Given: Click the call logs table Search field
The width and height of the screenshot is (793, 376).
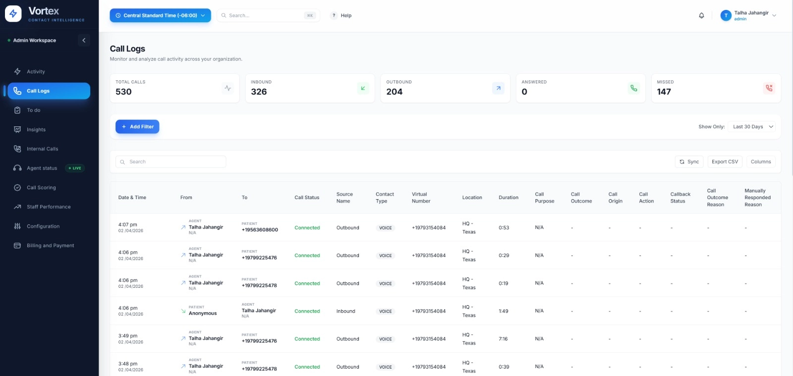Looking at the screenshot, I should pos(170,161).
